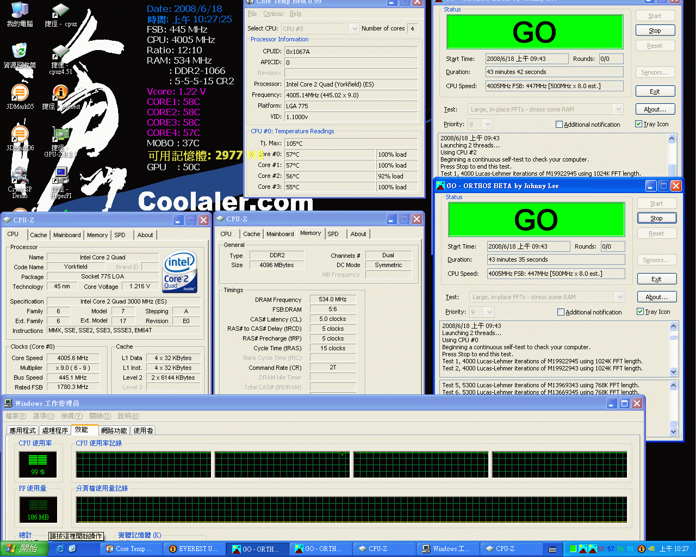Open the 檔案(F) menu in Task Manager
The image size is (696, 557).
[15, 416]
